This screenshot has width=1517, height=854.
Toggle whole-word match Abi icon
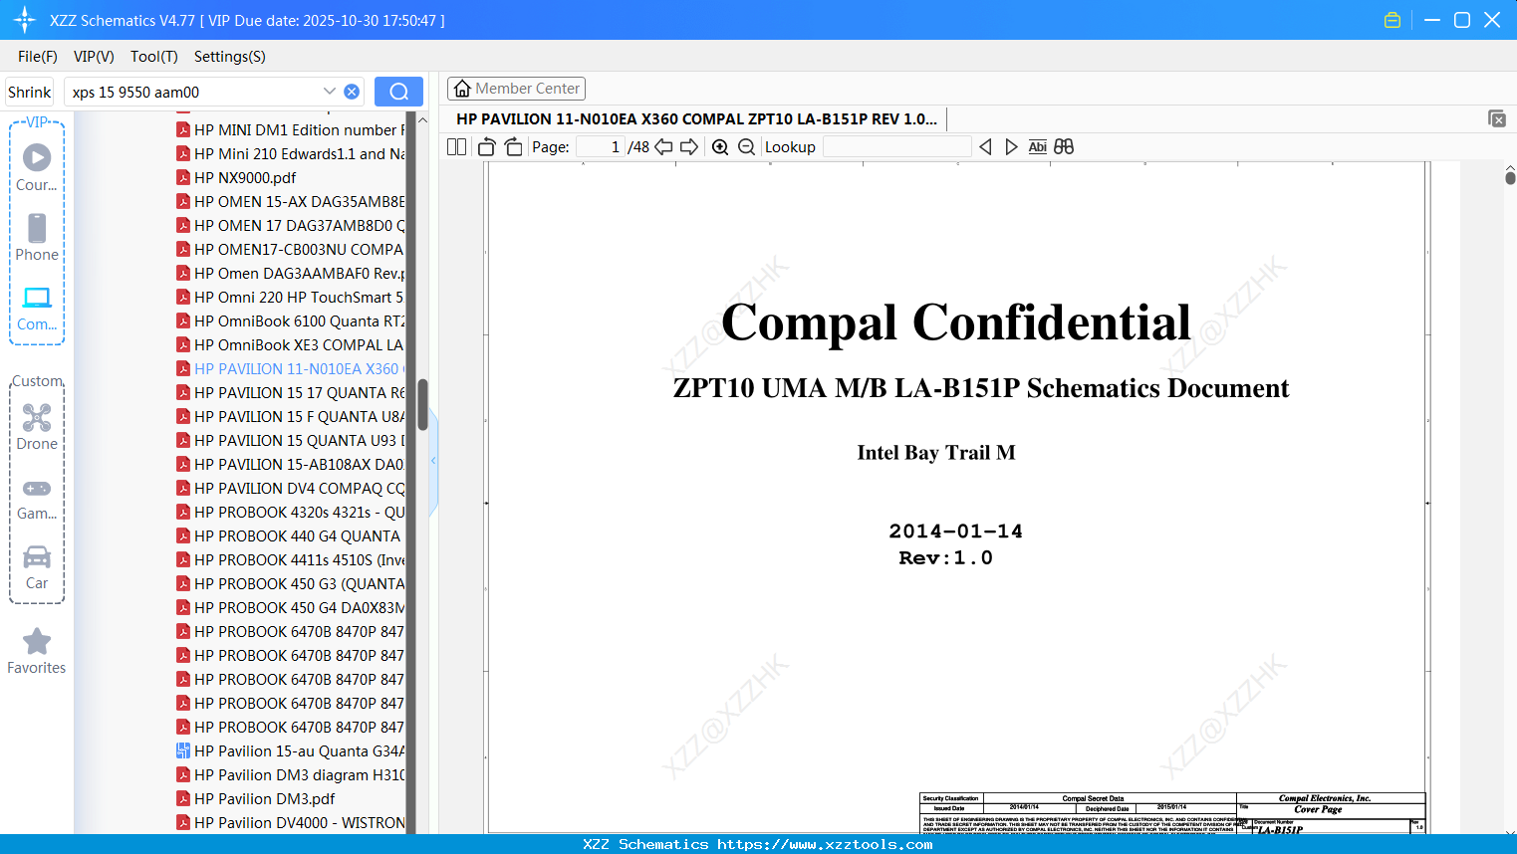(x=1037, y=147)
